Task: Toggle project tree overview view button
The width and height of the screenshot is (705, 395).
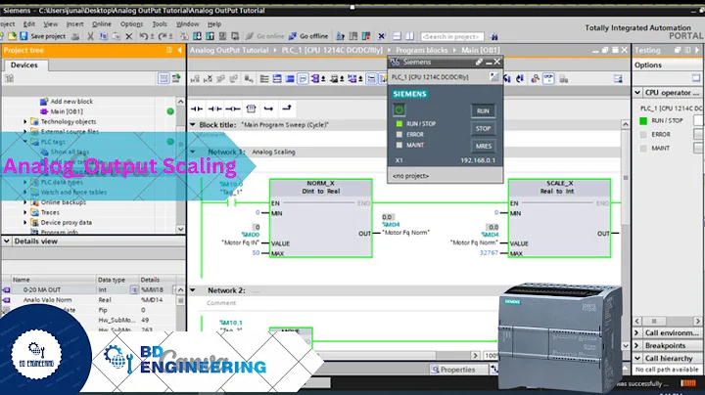Action: click(x=164, y=78)
